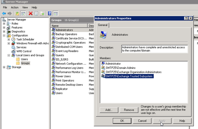This screenshot has width=198, height=129.
Task: Click Show/Hide action pane icon
Action: [x=56, y=14]
